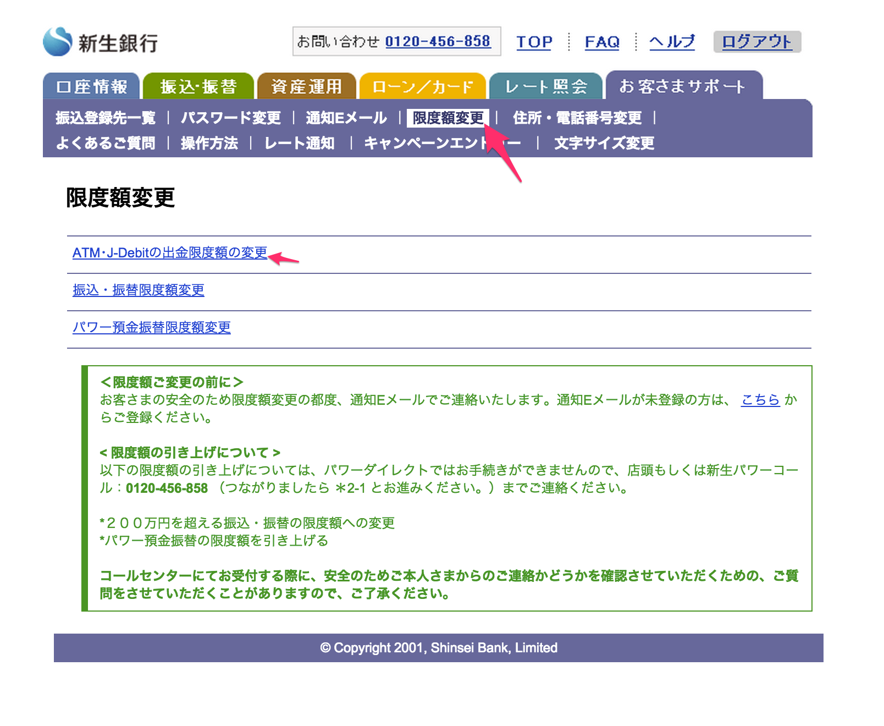884x726 pixels.
Task: Open 文字サイズ変更 submenu item
Action: coord(604,143)
